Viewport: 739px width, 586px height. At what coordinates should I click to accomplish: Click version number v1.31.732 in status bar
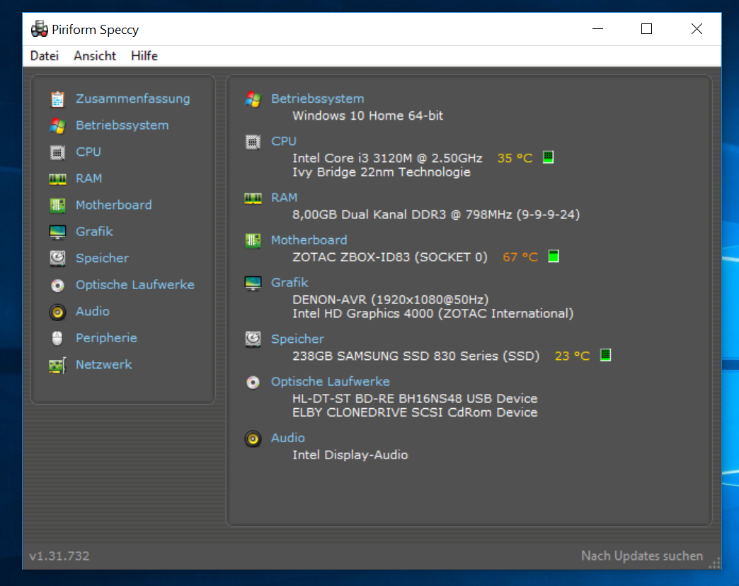click(59, 556)
